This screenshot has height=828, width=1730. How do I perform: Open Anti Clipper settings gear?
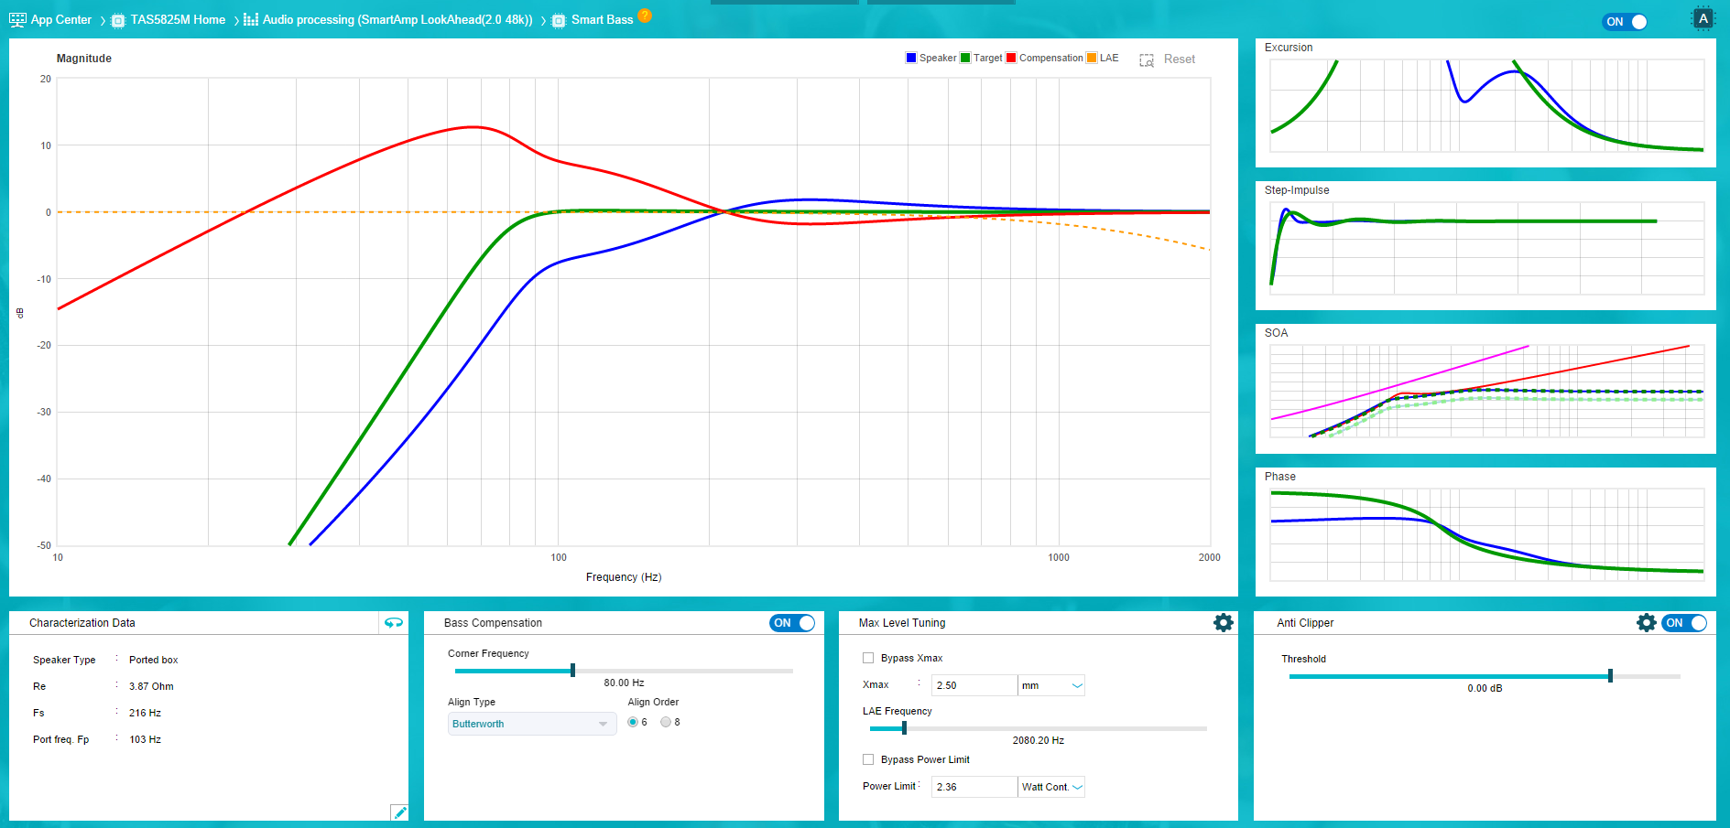coord(1646,623)
